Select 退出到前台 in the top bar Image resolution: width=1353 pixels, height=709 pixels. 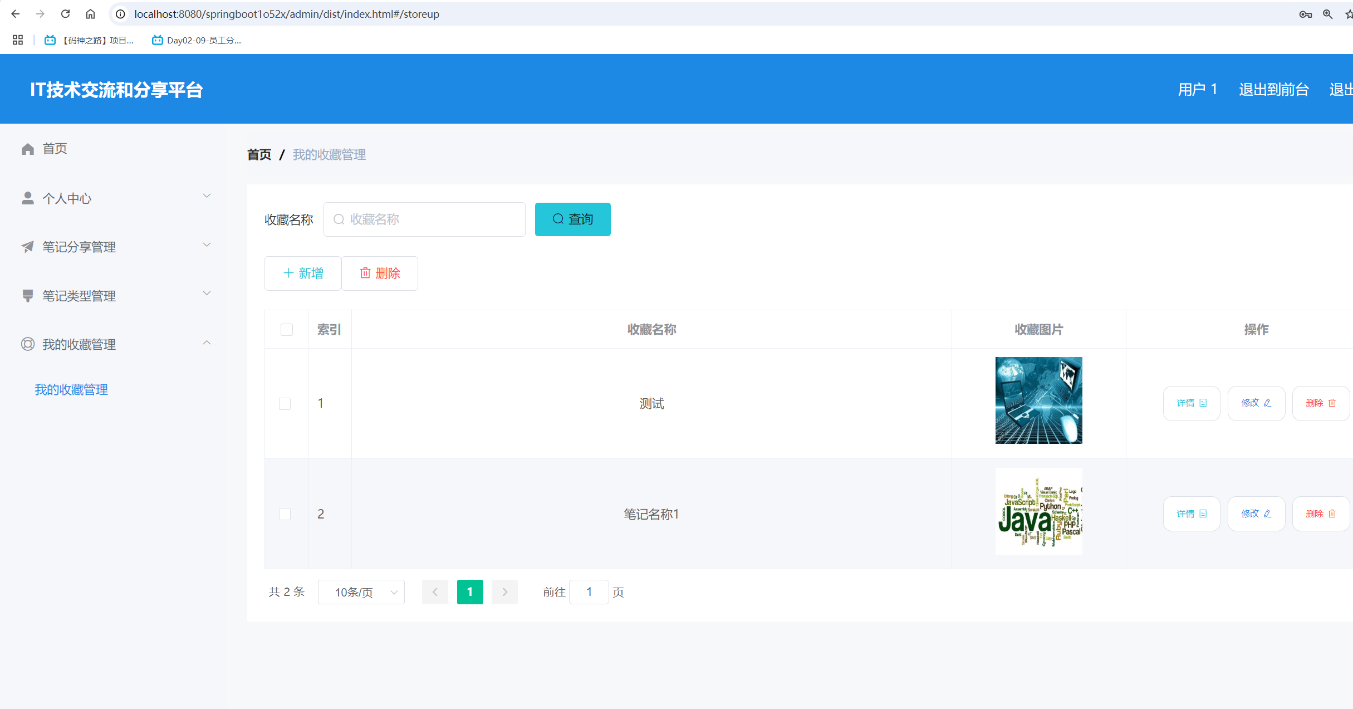pyautogui.click(x=1274, y=89)
